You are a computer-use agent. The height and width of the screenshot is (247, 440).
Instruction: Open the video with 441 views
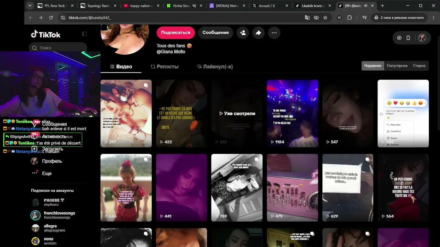click(181, 188)
